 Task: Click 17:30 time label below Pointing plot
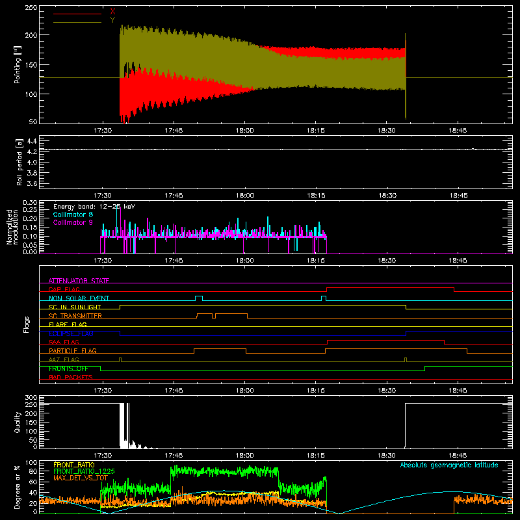coord(103,131)
